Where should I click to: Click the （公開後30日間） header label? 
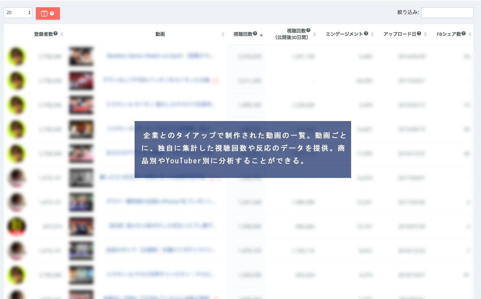click(x=292, y=37)
